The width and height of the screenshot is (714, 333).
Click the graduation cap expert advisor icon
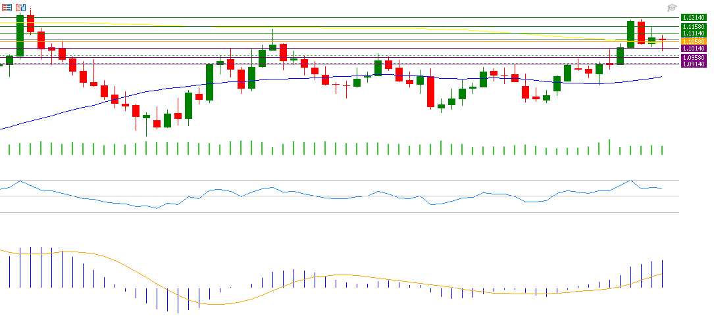pos(671,8)
